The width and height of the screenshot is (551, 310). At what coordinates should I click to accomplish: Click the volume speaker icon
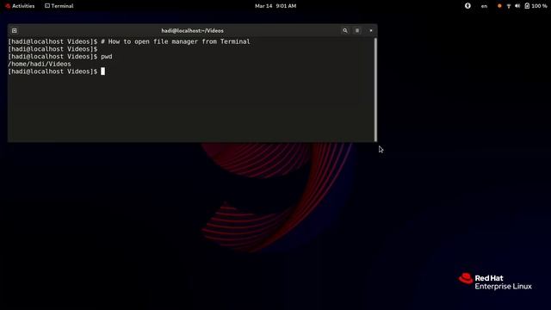517,6
